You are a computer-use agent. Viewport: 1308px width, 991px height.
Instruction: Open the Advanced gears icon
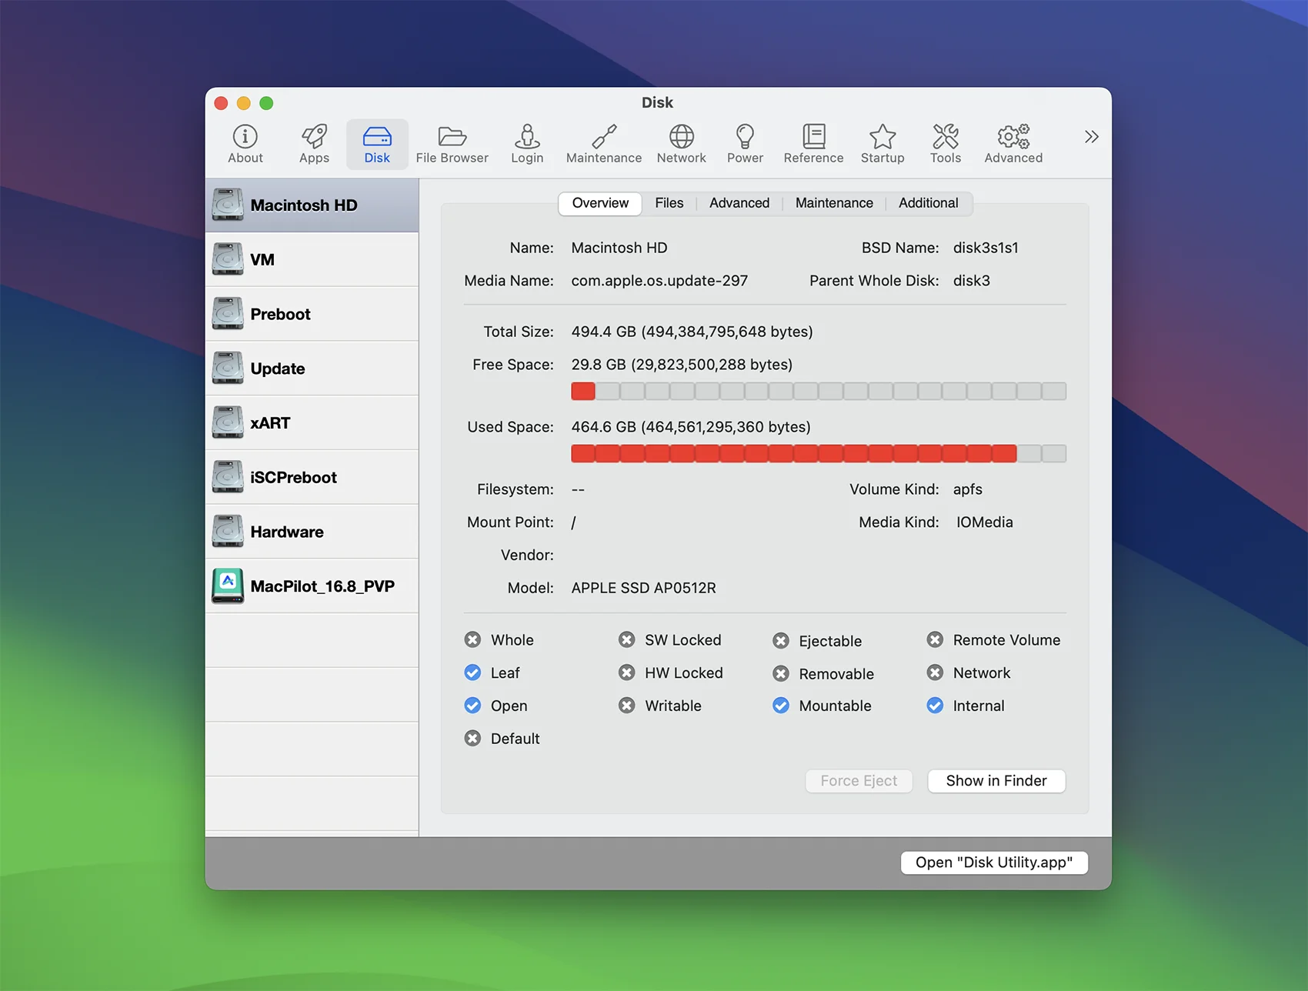pyautogui.click(x=1013, y=144)
